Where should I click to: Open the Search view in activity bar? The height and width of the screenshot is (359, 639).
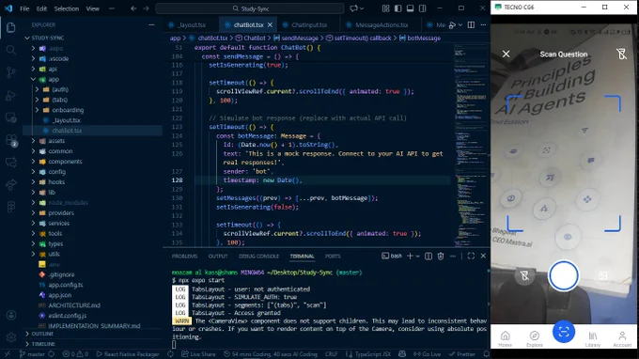11,50
